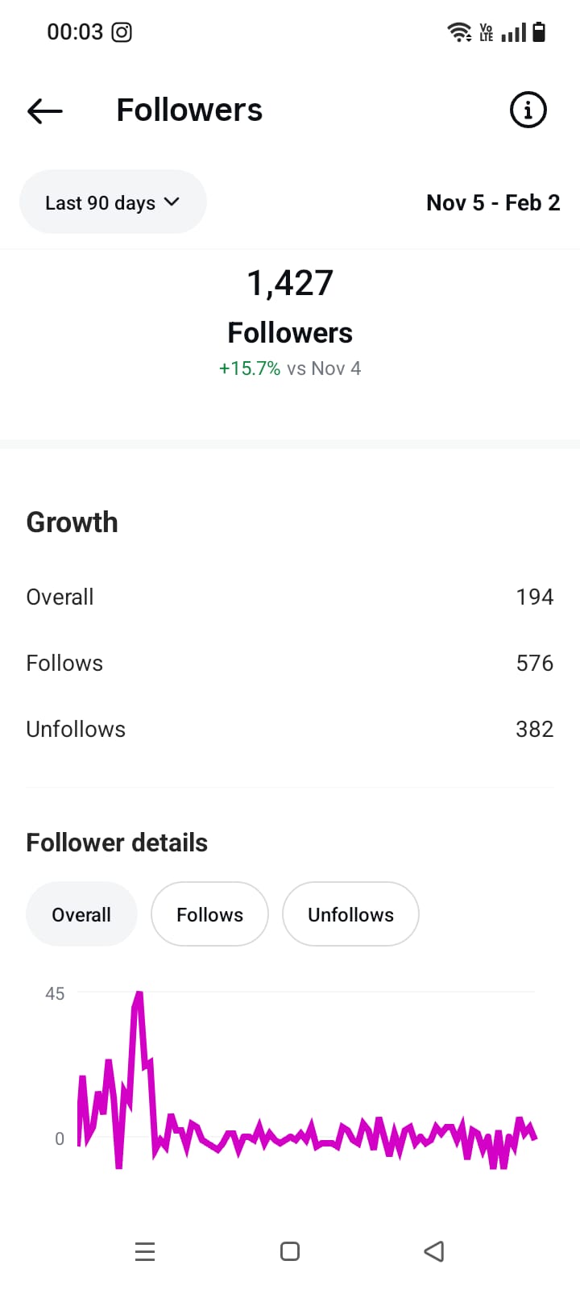This screenshot has width=580, height=1290.
Task: Select the Overall filter chip
Action: tap(81, 914)
